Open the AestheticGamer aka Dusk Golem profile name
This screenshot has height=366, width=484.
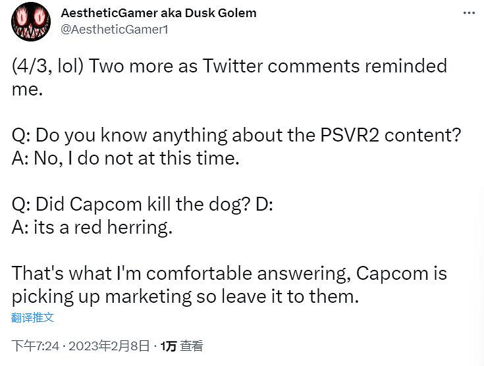click(158, 13)
